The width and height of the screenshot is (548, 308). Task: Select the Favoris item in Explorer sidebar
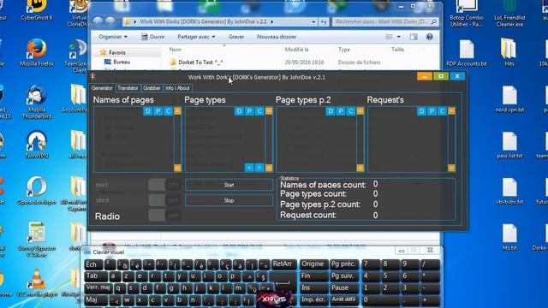tap(117, 52)
